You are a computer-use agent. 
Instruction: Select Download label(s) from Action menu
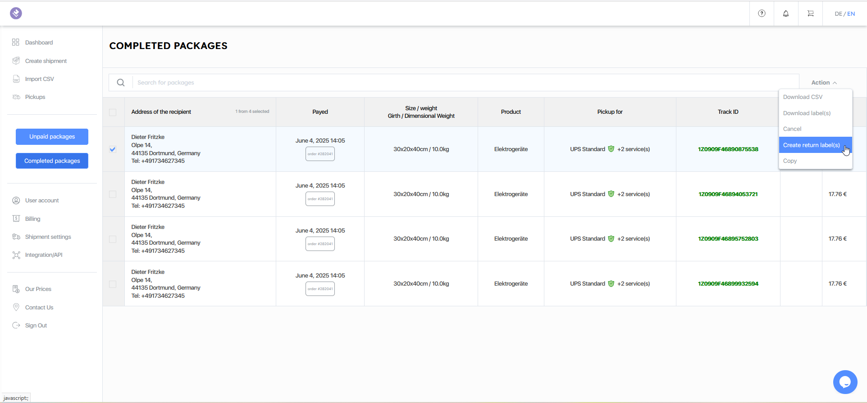click(816, 113)
